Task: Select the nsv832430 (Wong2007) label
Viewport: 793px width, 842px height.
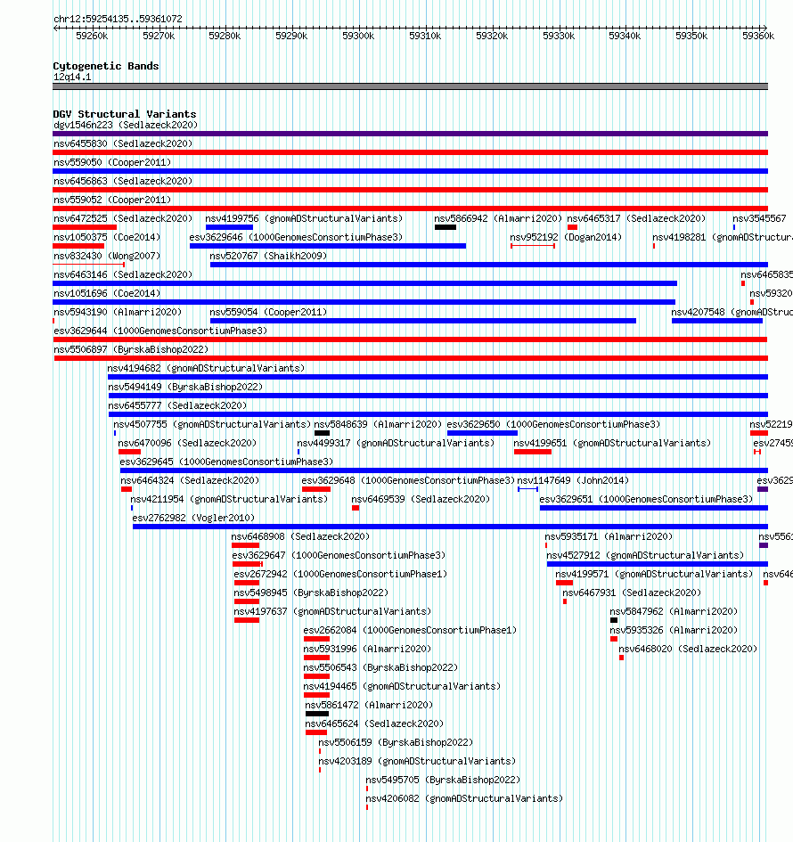Action: (x=107, y=256)
